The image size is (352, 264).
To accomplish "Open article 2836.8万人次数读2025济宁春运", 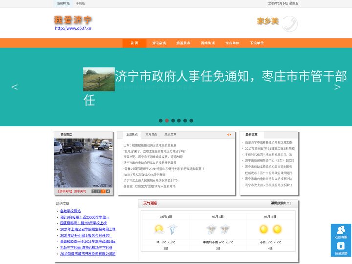I will [x=144, y=175].
